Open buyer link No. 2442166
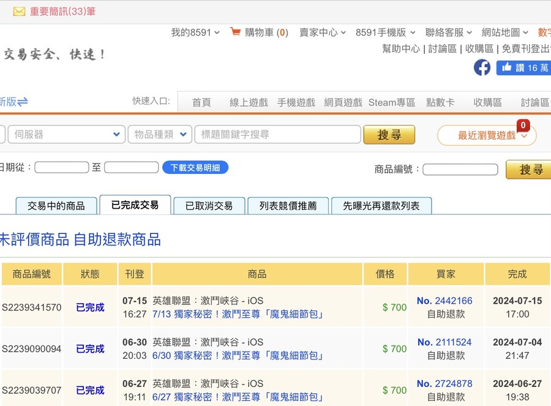Viewport: 551px width, 406px height. coord(444,301)
